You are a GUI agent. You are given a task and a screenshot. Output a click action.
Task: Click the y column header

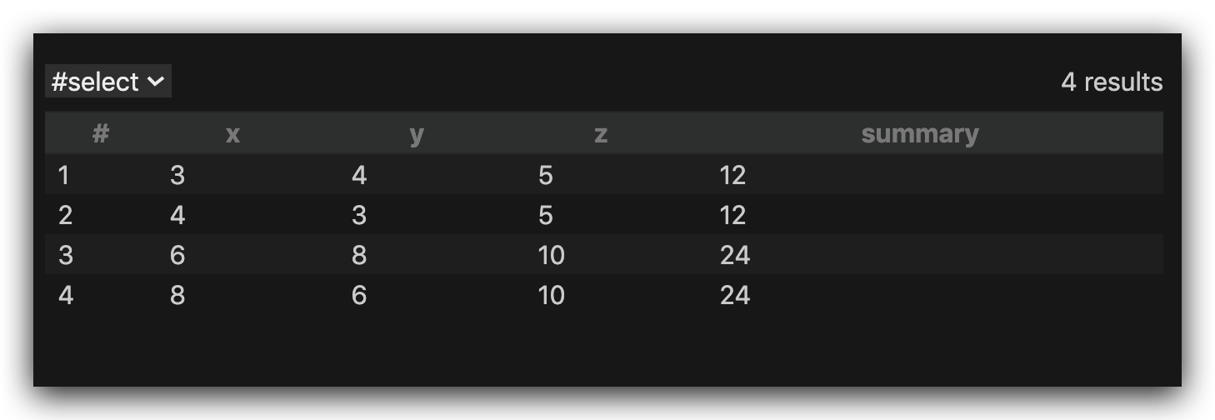pos(417,133)
